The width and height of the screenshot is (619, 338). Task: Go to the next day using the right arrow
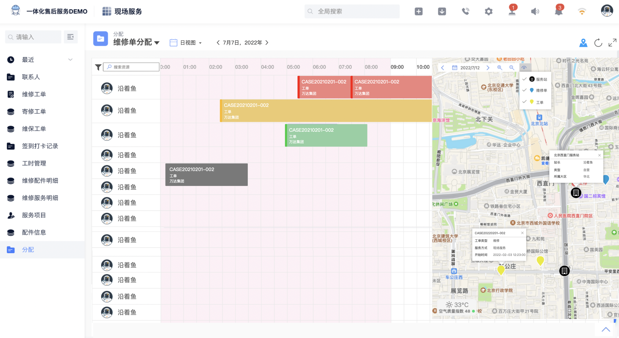pyautogui.click(x=267, y=42)
